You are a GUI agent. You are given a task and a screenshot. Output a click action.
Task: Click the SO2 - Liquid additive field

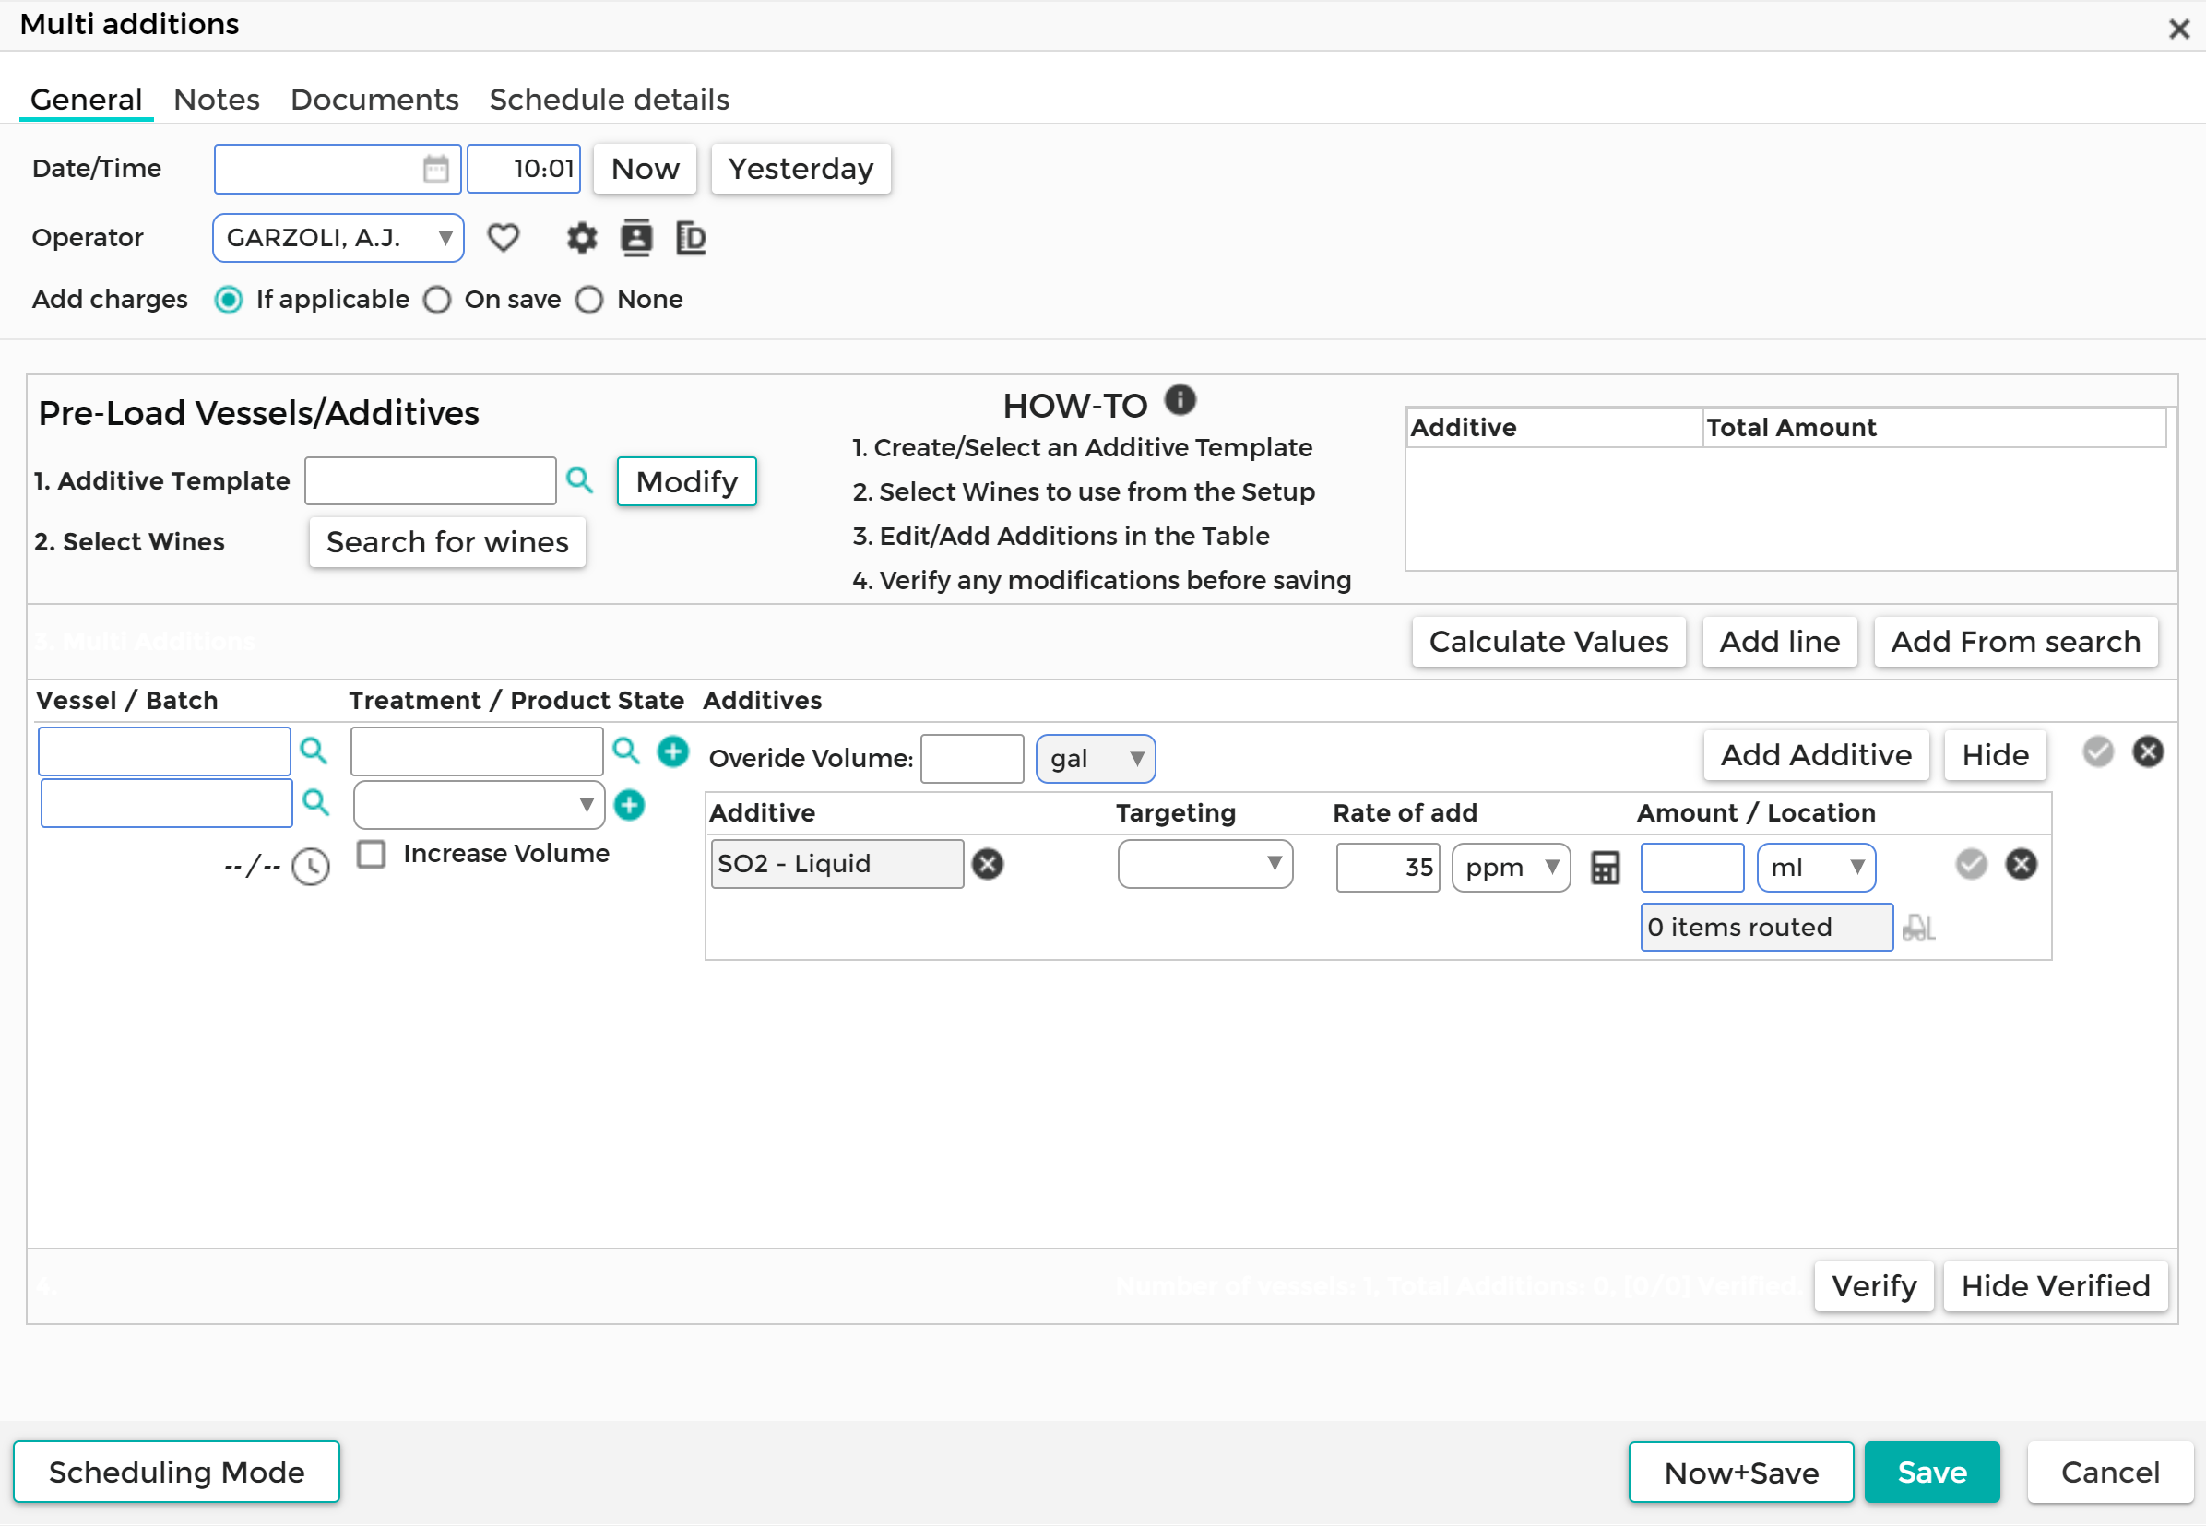click(x=837, y=864)
